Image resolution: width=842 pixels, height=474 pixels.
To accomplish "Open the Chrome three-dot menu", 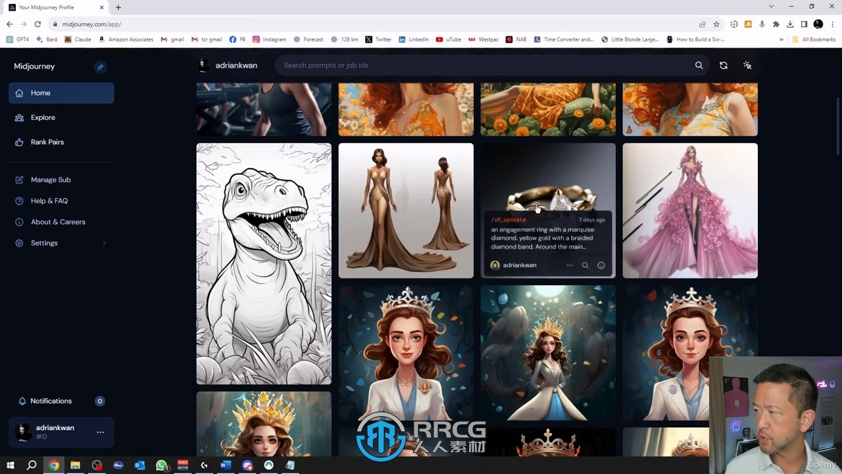I will [x=832, y=24].
